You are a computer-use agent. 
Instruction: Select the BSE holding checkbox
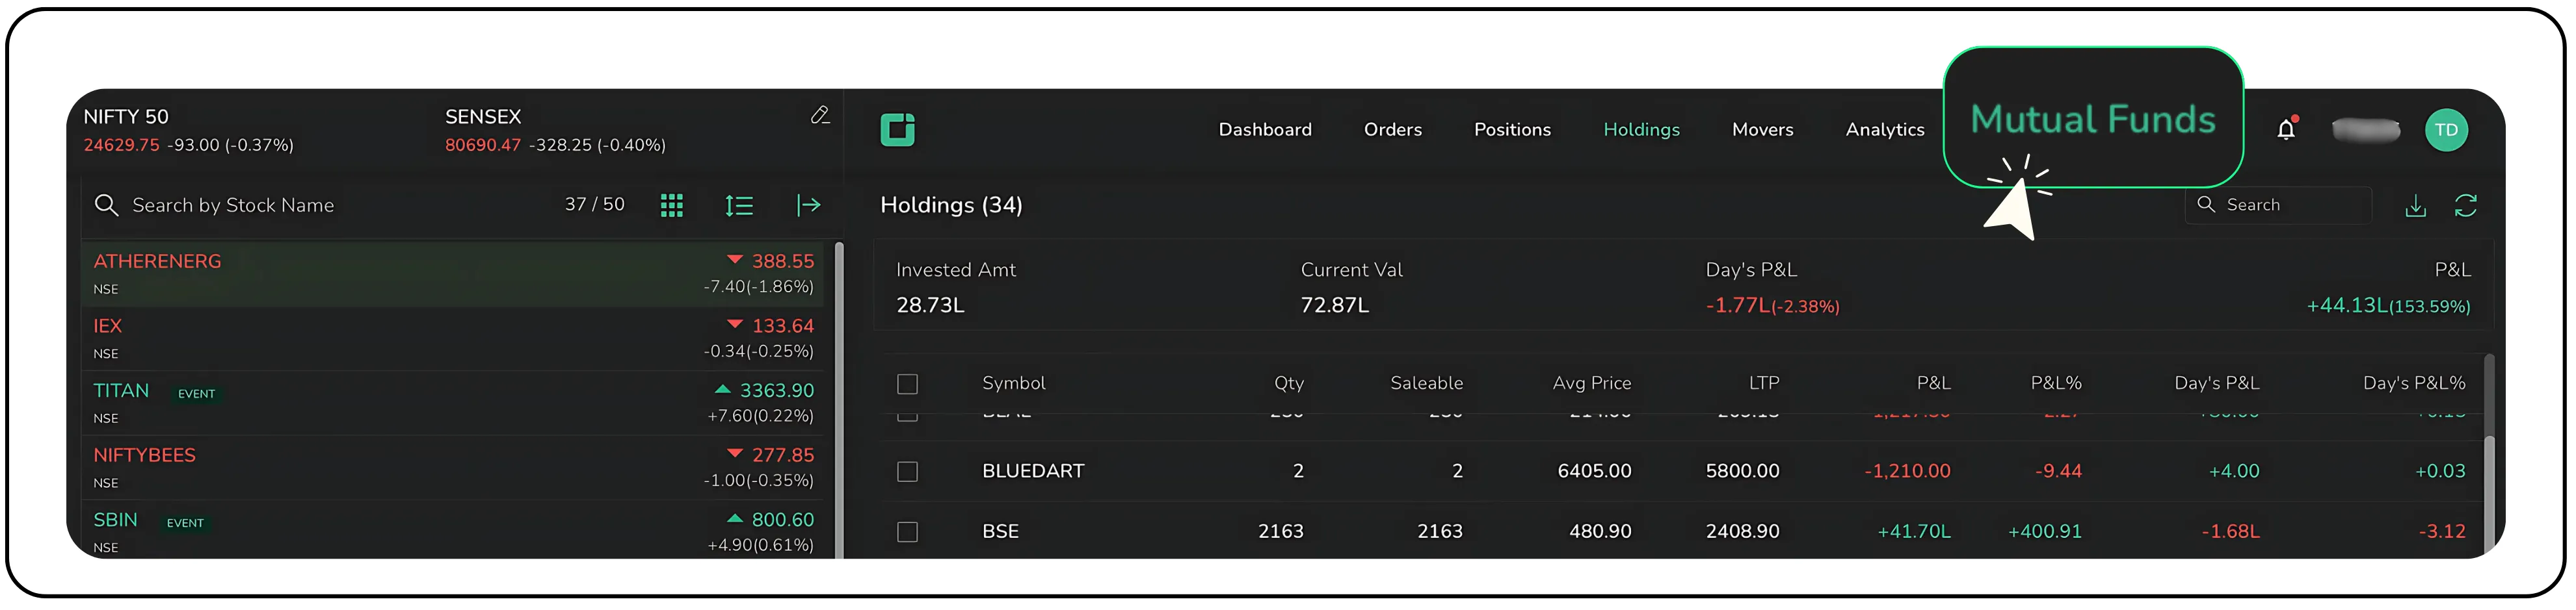907,531
